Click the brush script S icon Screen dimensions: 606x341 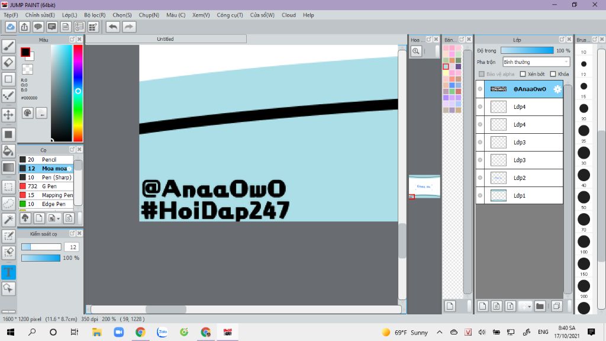click(69, 218)
